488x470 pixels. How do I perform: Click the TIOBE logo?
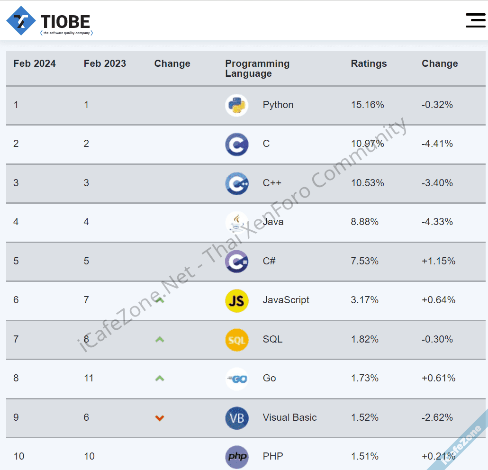tap(49, 21)
